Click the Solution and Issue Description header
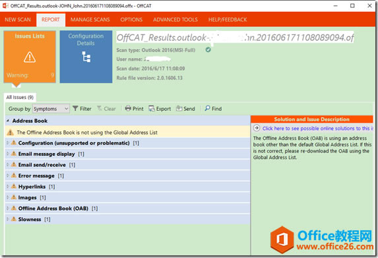The image size is (378, 258). point(312,119)
